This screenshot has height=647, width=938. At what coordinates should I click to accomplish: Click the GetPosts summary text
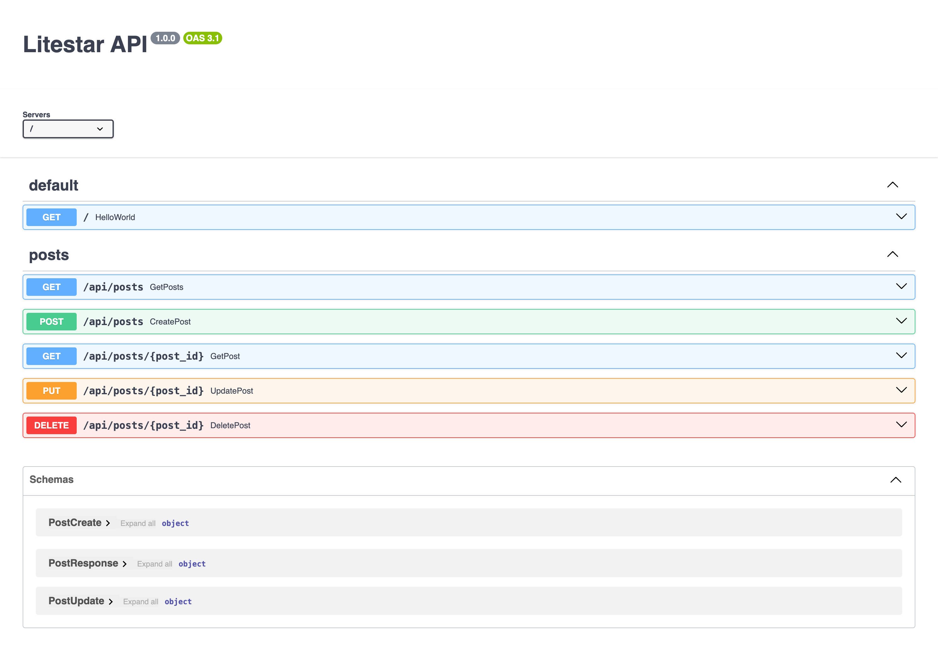tap(167, 287)
